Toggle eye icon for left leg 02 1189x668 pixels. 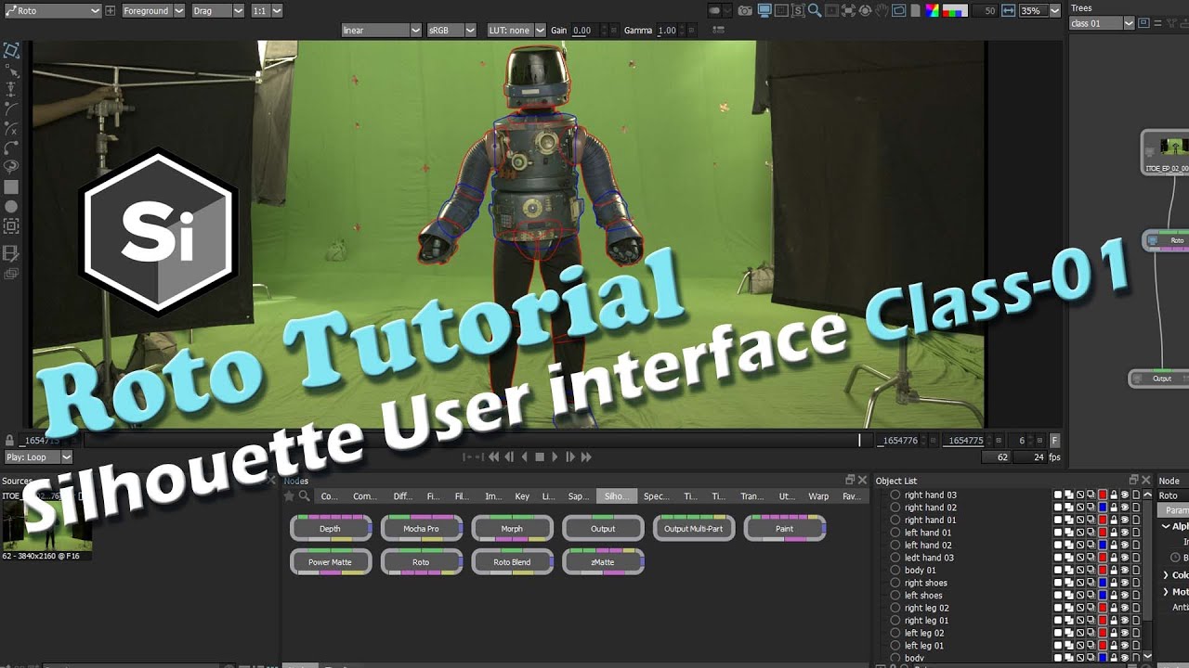pos(1124,633)
